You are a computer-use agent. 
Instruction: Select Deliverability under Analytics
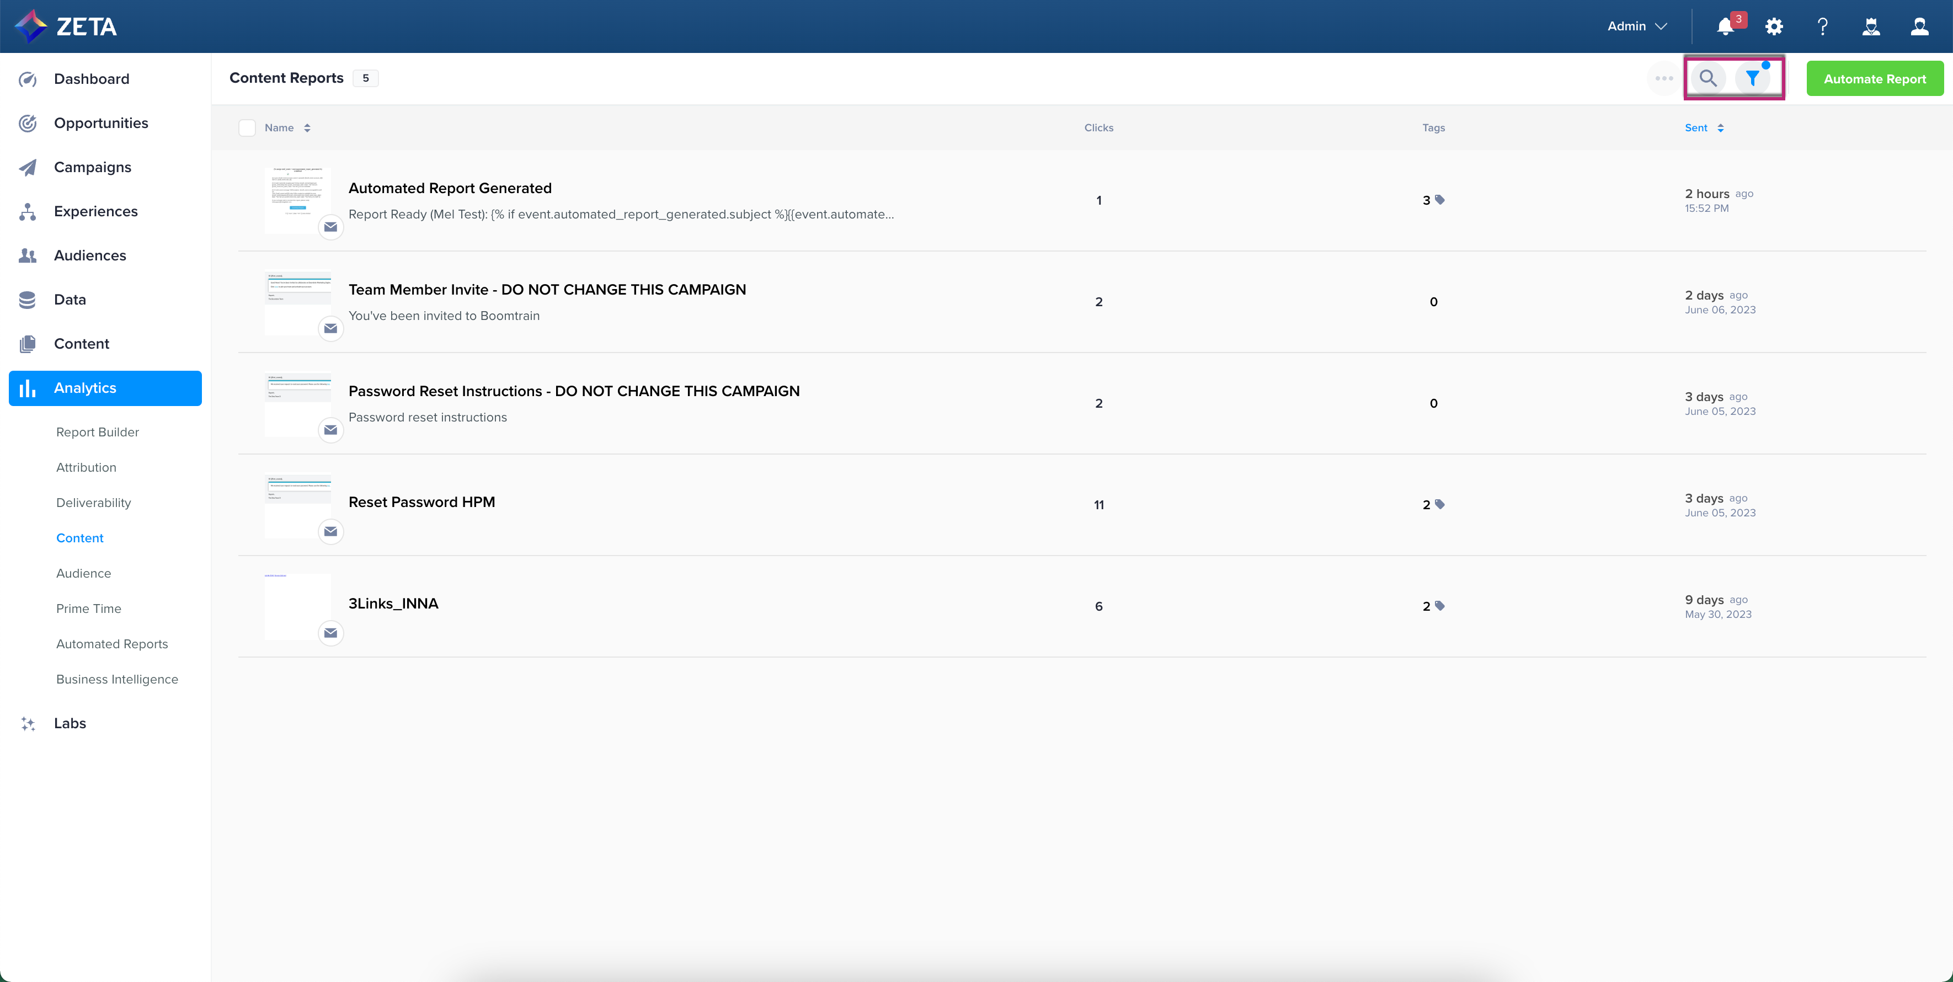point(93,503)
